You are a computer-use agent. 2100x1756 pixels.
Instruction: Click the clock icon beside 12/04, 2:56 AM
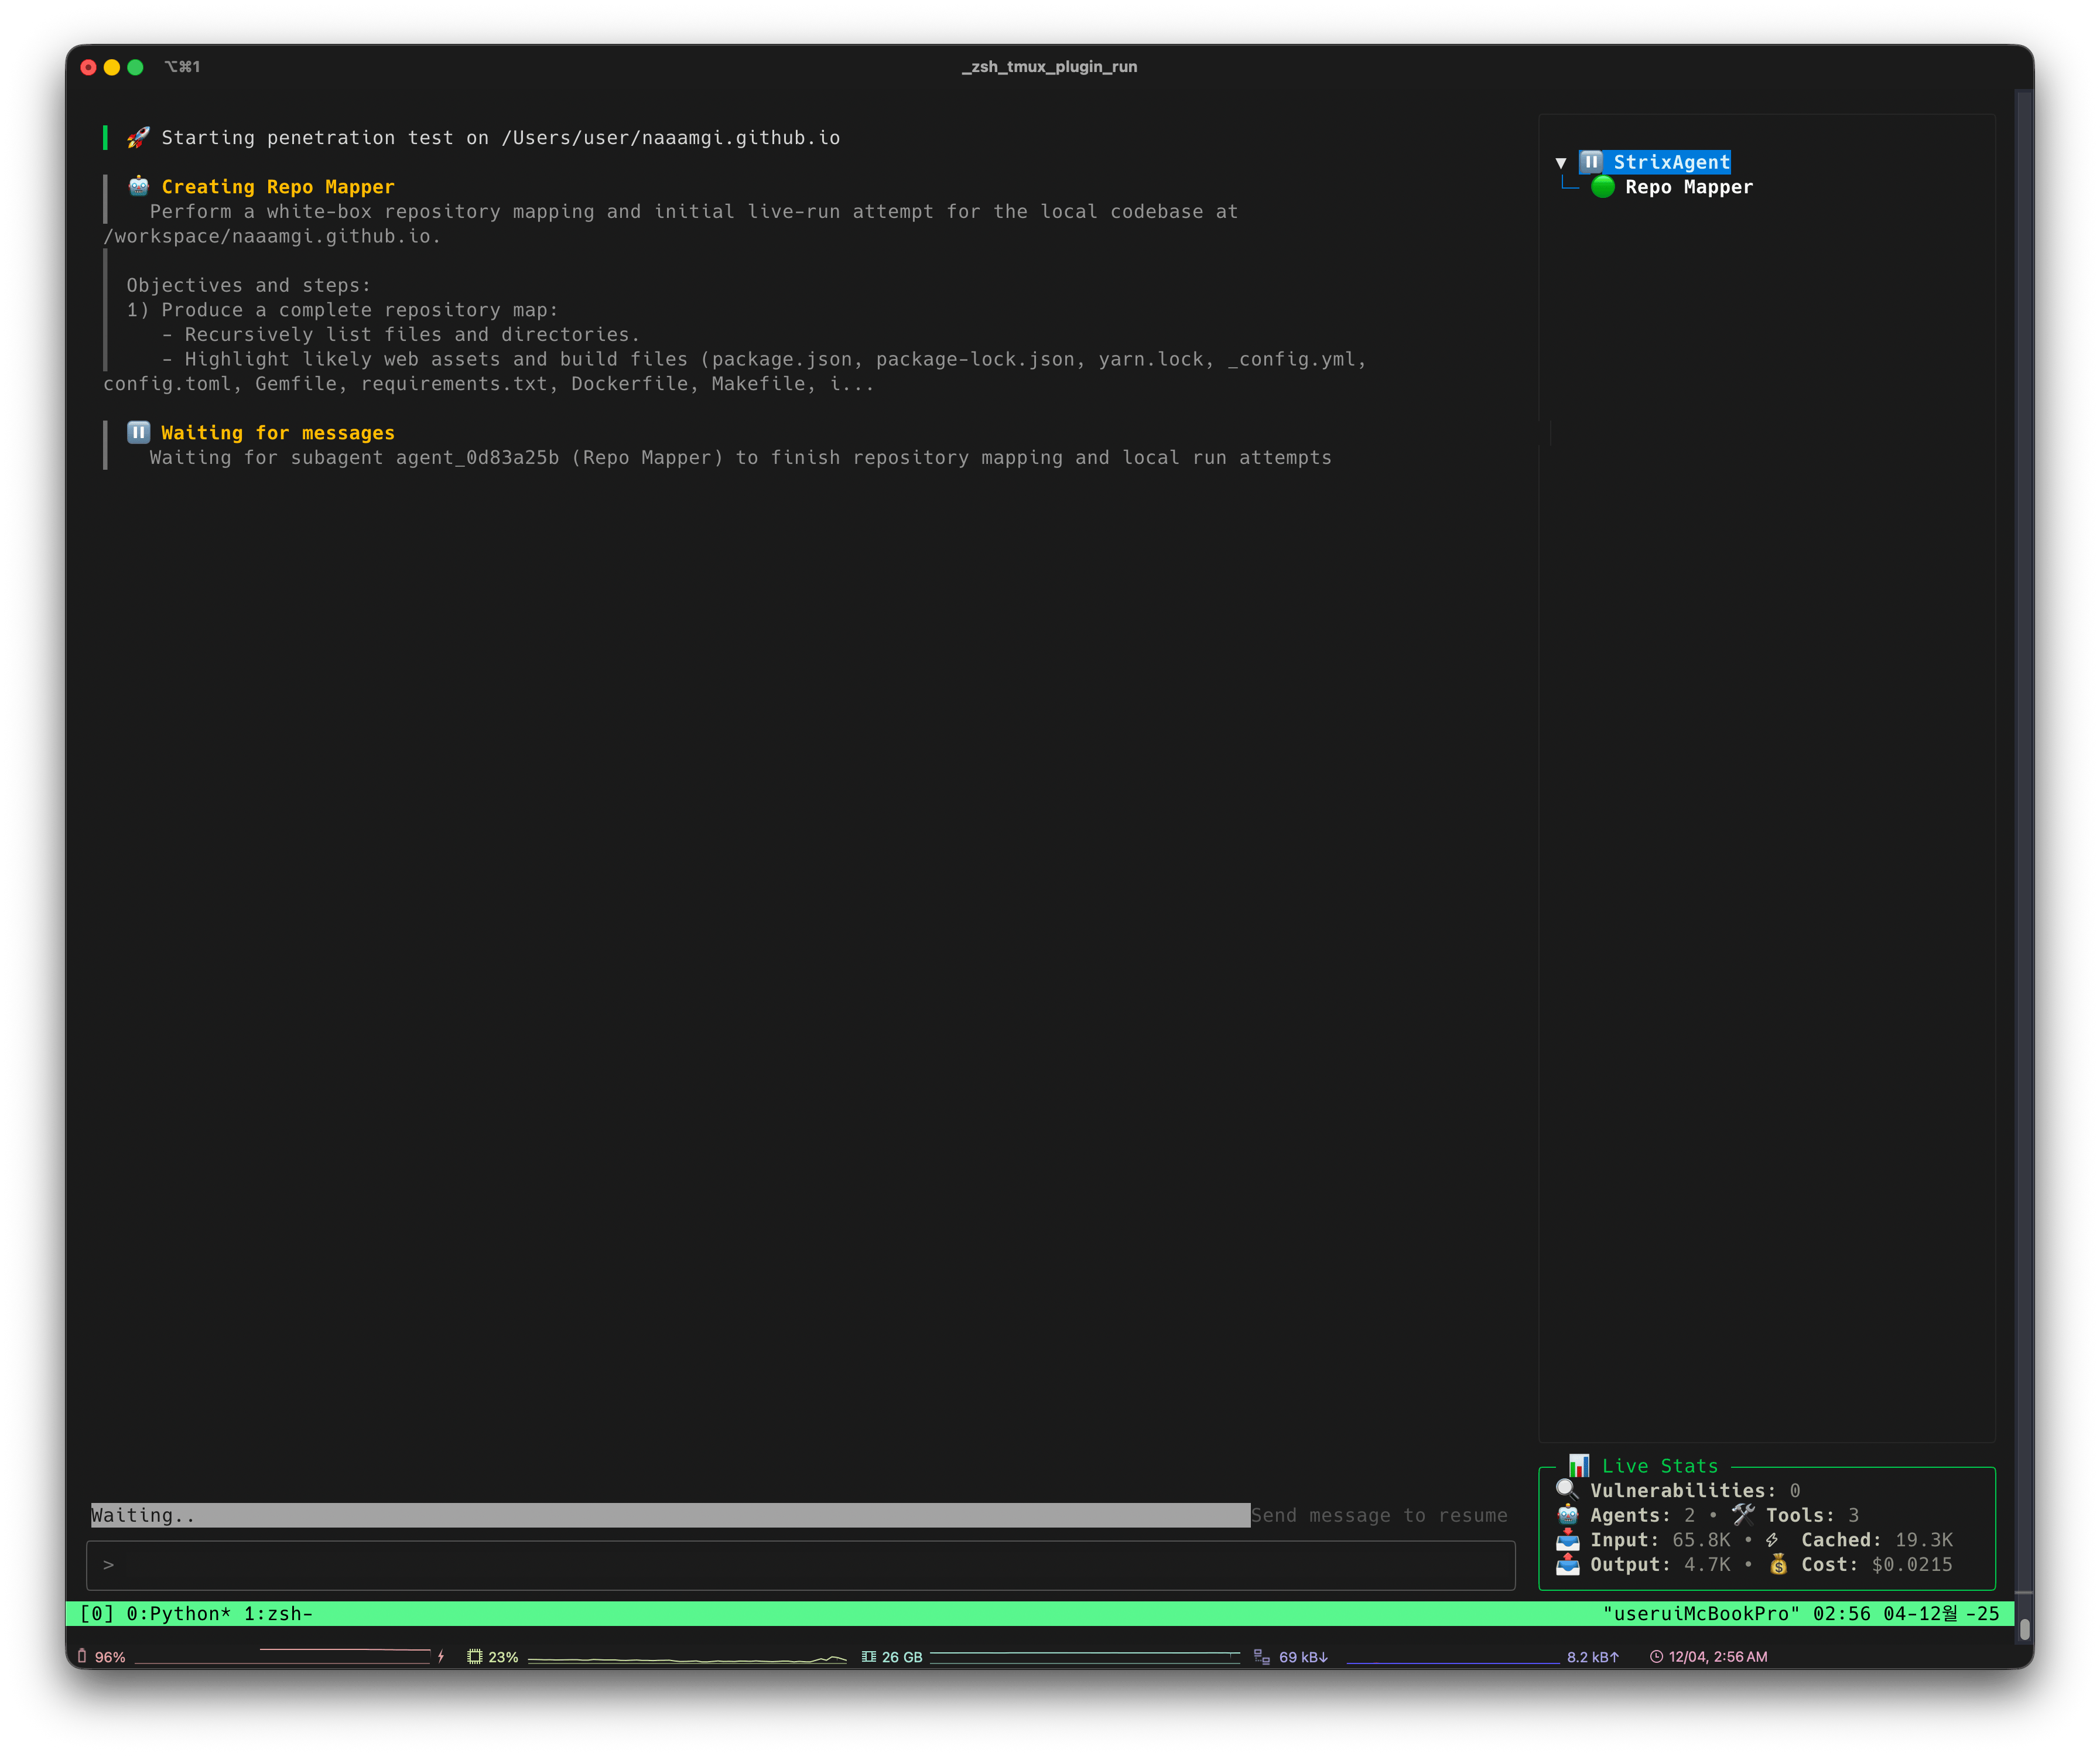click(x=1656, y=1657)
